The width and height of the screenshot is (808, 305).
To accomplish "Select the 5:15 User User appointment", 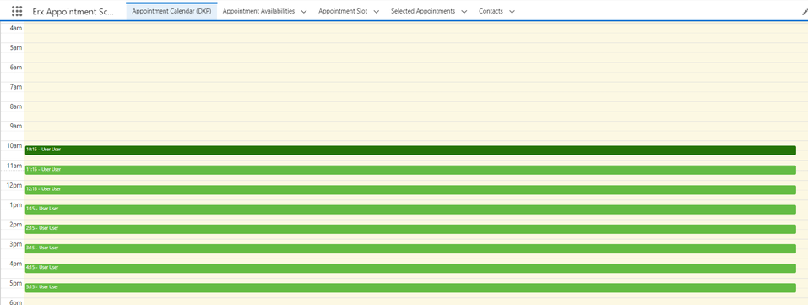I will (x=410, y=287).
